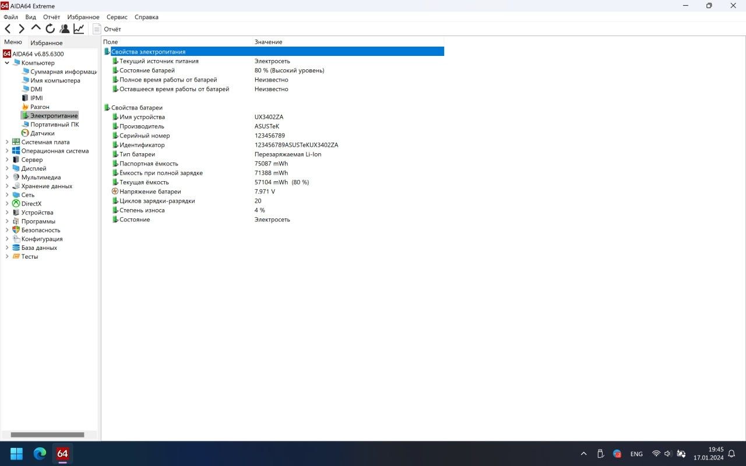This screenshot has width=746, height=466.
Task: Select Портативный ПК tree item
Action: tap(50, 124)
